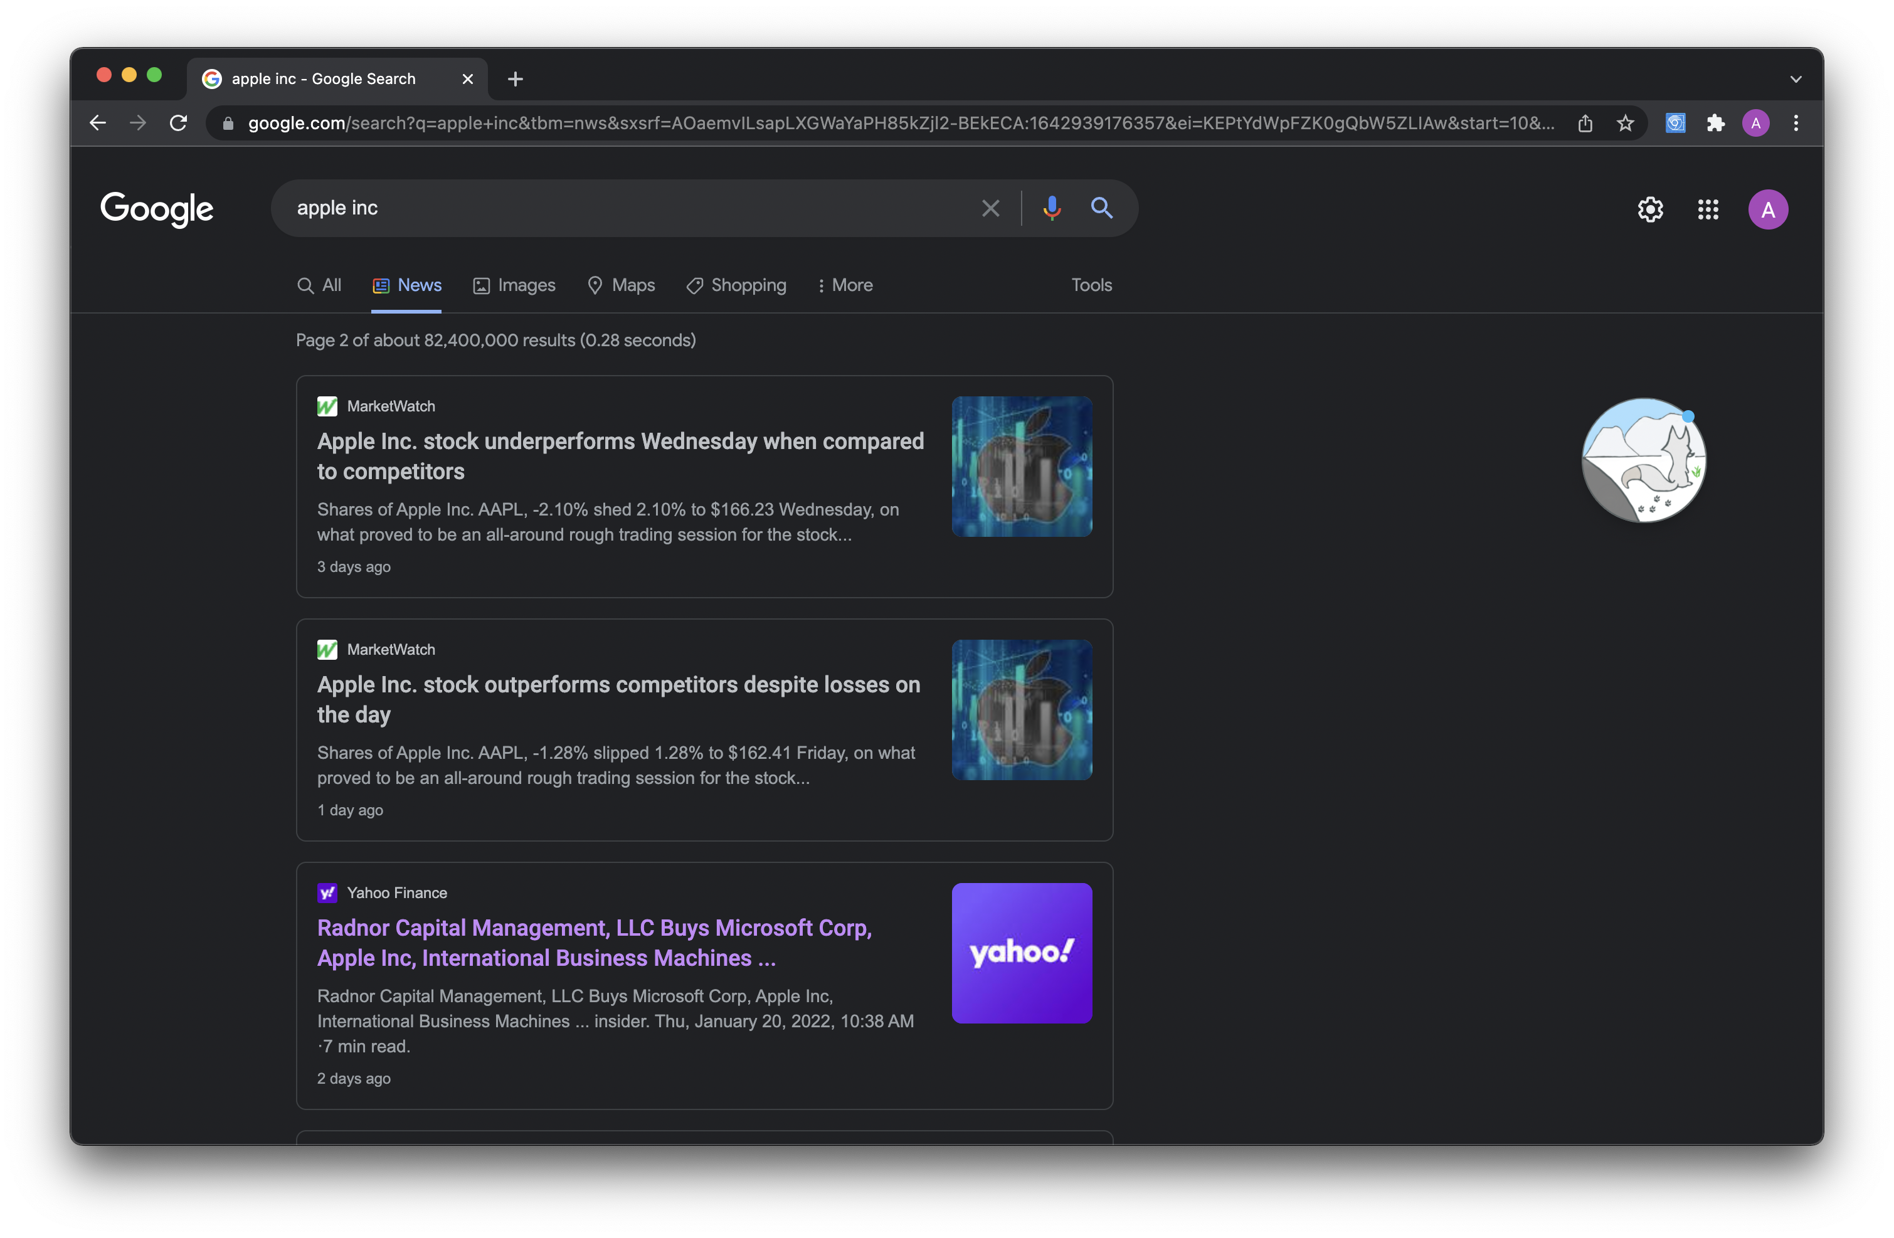Open the Google apps grid
Screen dimensions: 1894x1238
pos(1708,209)
